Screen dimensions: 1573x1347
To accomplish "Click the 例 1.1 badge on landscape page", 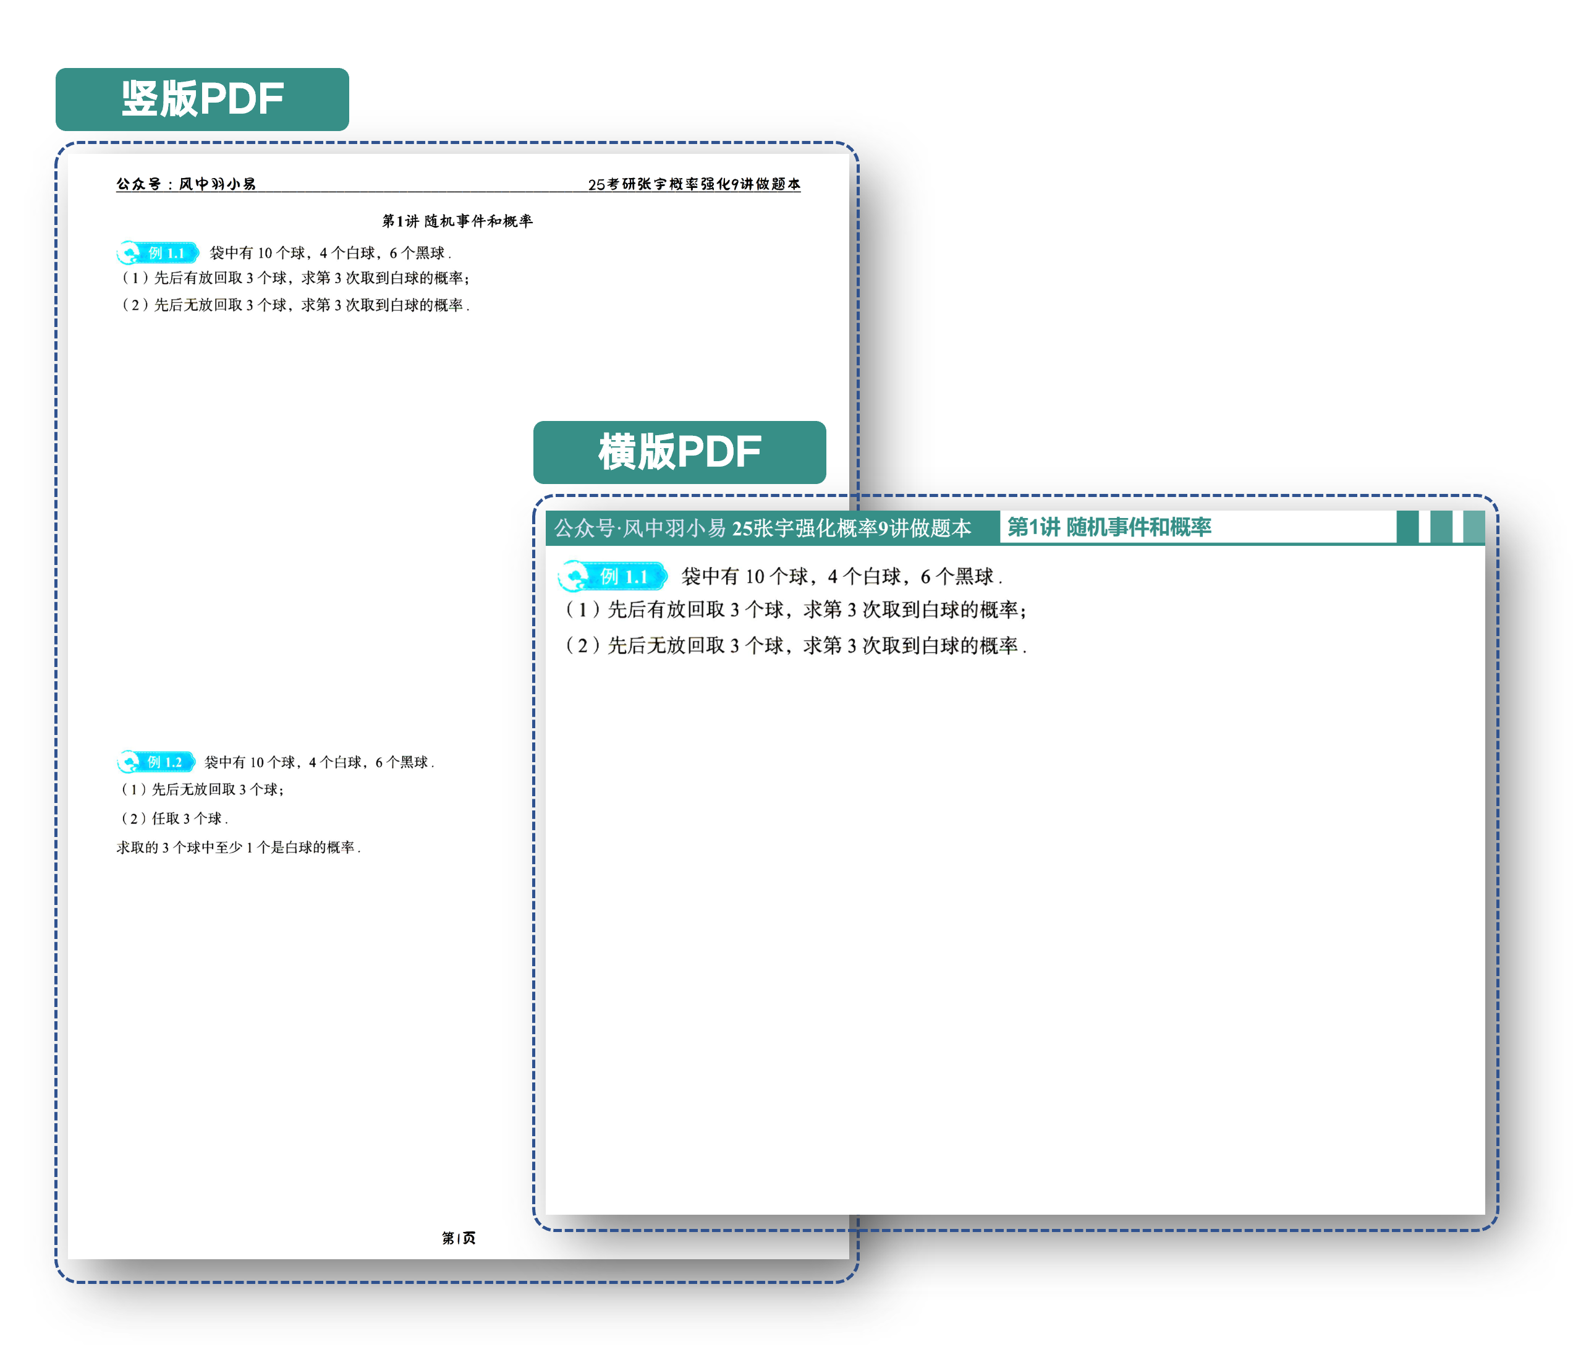I will (x=612, y=576).
